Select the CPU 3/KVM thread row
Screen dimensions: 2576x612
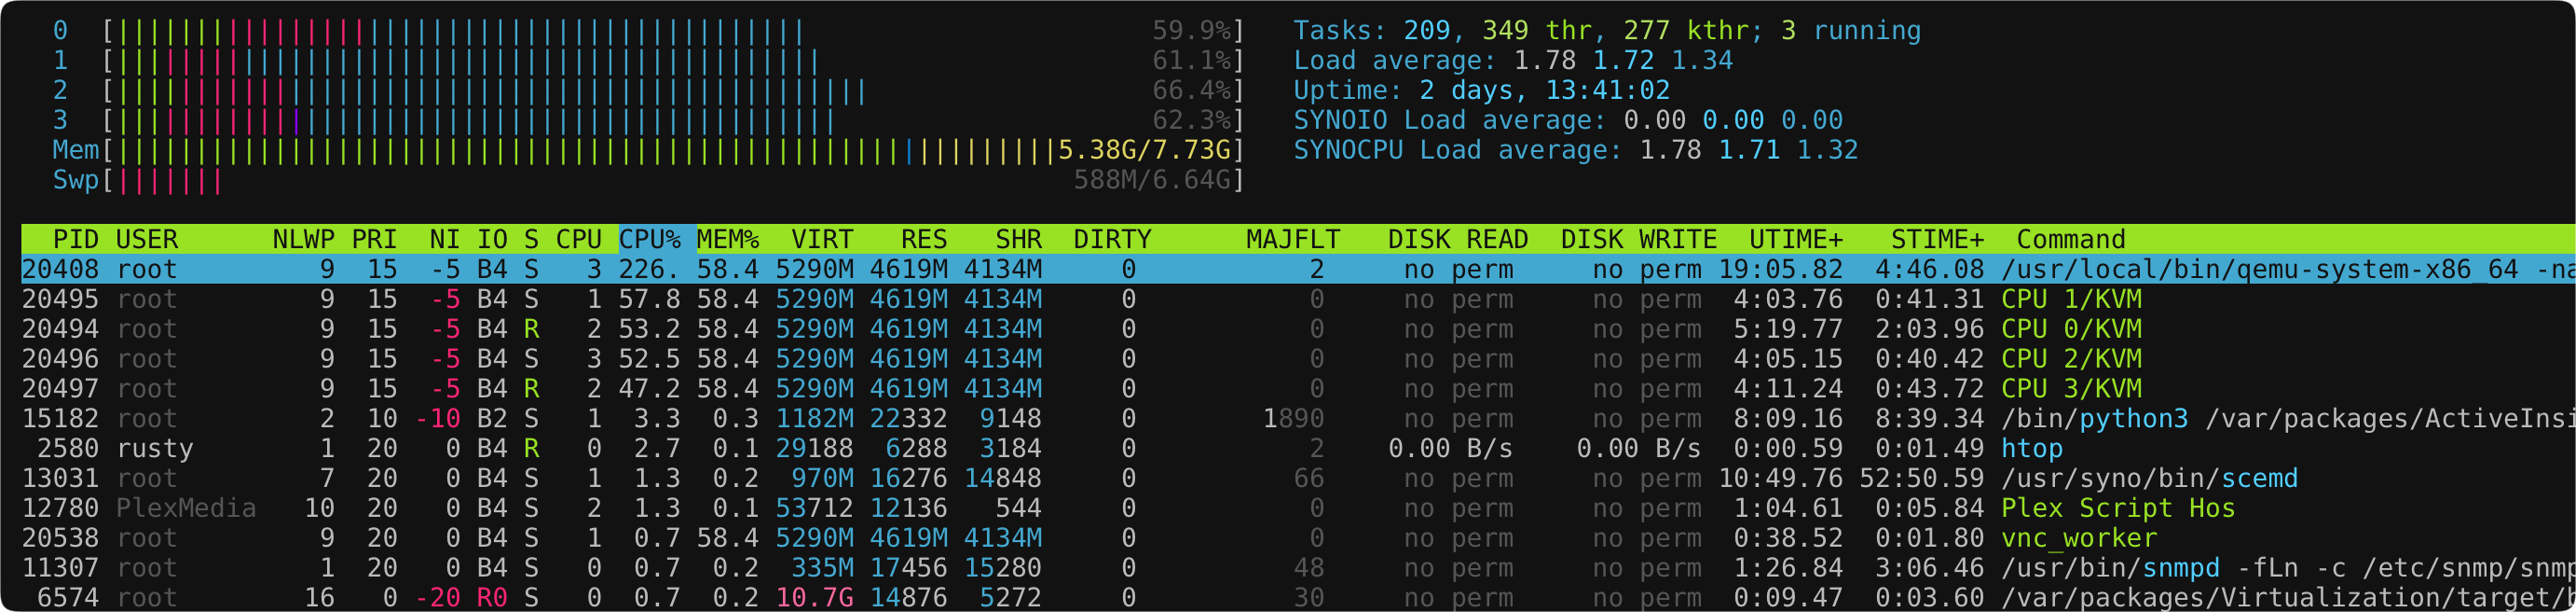pos(1298,389)
